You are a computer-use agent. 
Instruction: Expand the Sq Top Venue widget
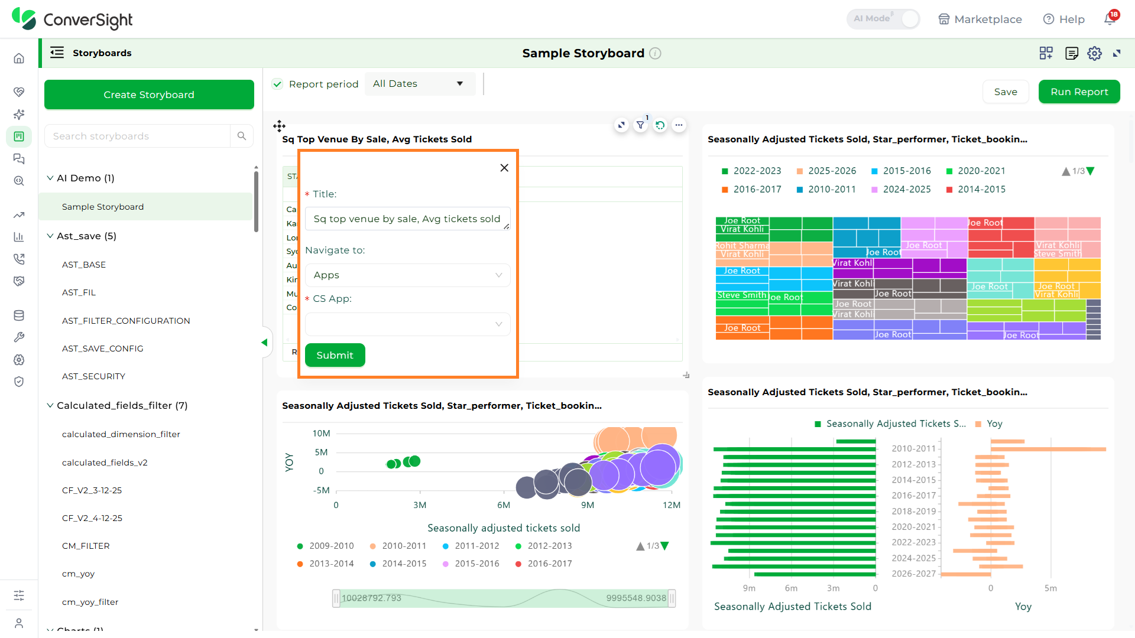(621, 125)
